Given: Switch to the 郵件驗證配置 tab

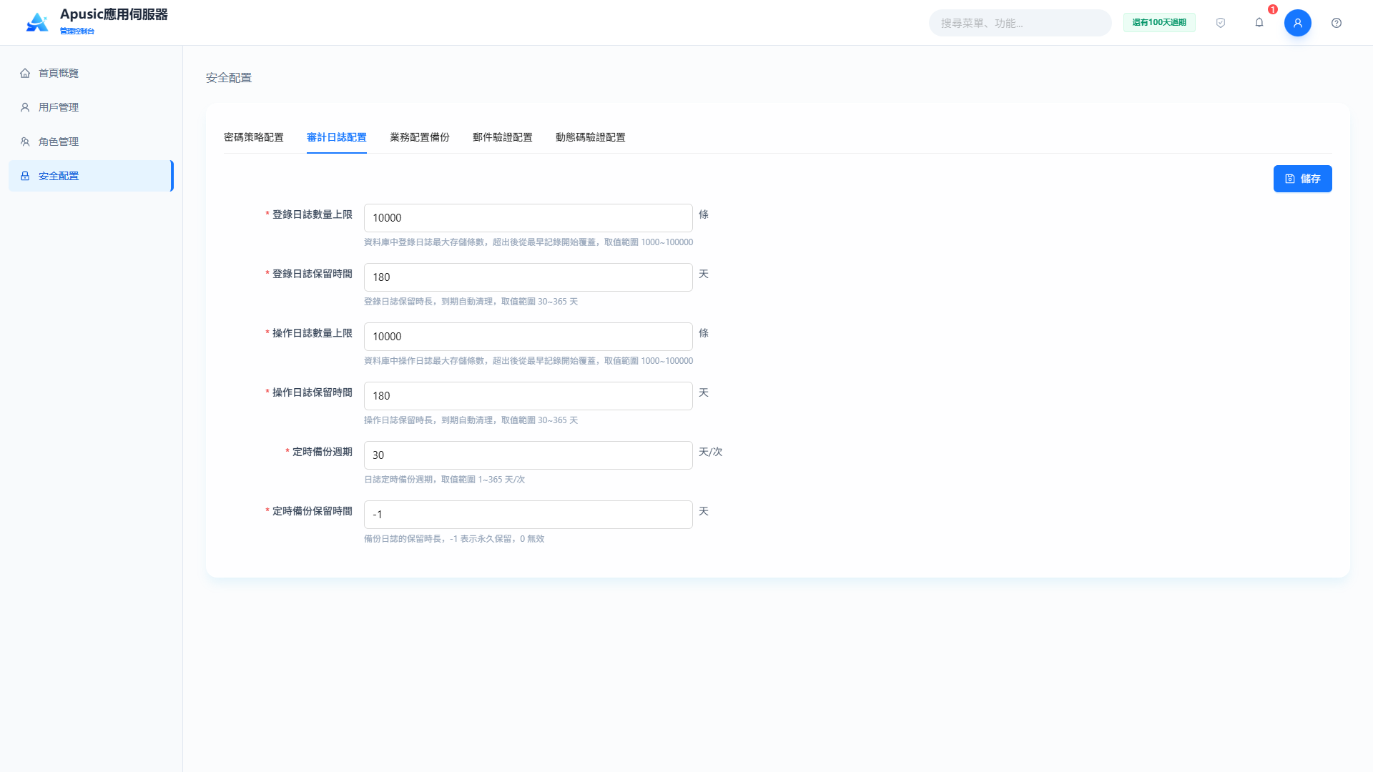Looking at the screenshot, I should pyautogui.click(x=503, y=137).
